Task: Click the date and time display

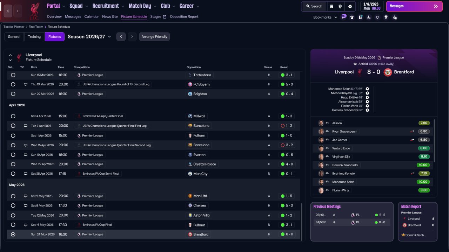Action: pyautogui.click(x=372, y=6)
